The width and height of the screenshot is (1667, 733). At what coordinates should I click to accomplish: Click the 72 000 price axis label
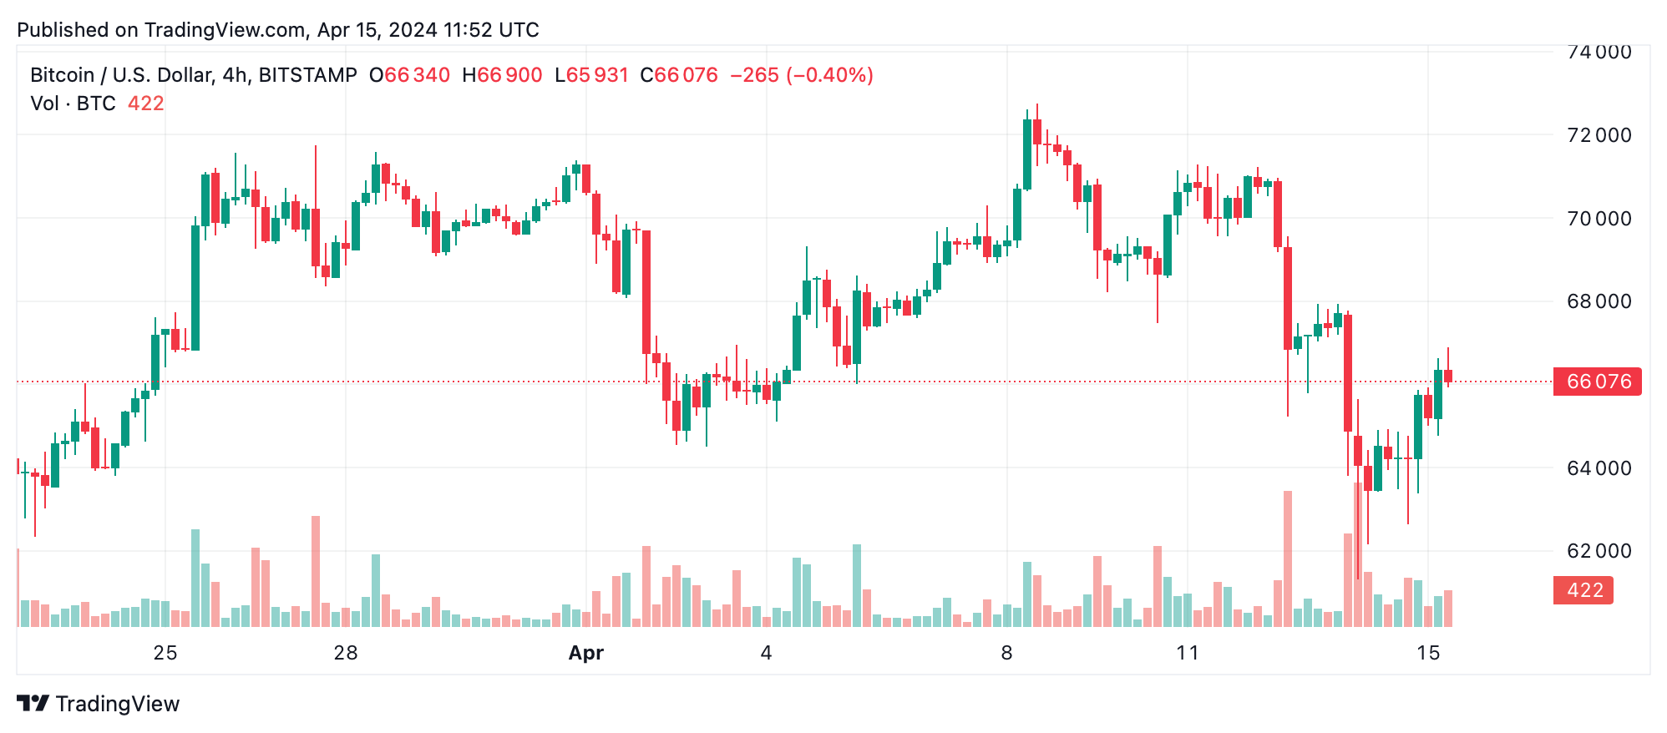pos(1599,135)
